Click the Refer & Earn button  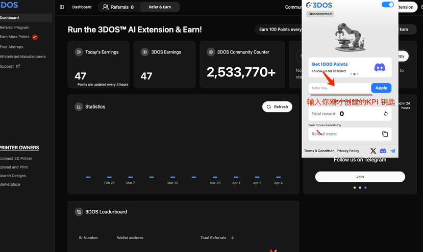pyautogui.click(x=160, y=7)
